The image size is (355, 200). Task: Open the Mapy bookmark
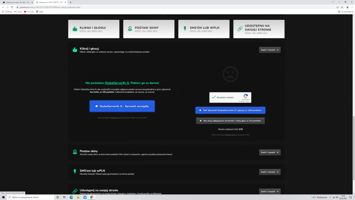click(40, 12)
